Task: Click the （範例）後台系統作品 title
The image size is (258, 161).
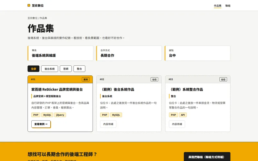Action: [117, 90]
